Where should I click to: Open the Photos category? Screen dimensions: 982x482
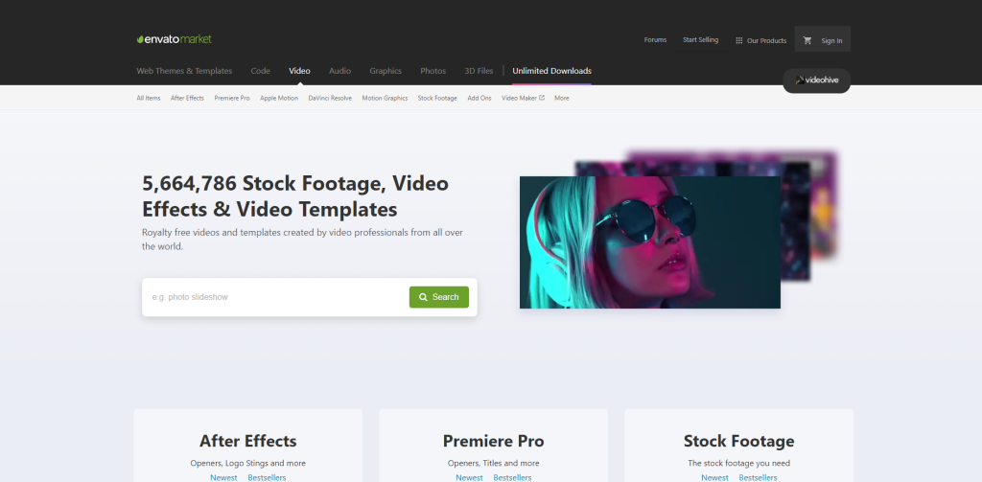point(433,71)
